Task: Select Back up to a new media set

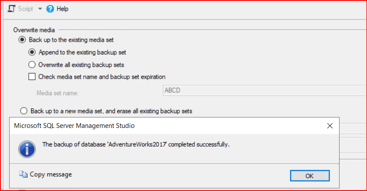Action: pos(24,111)
